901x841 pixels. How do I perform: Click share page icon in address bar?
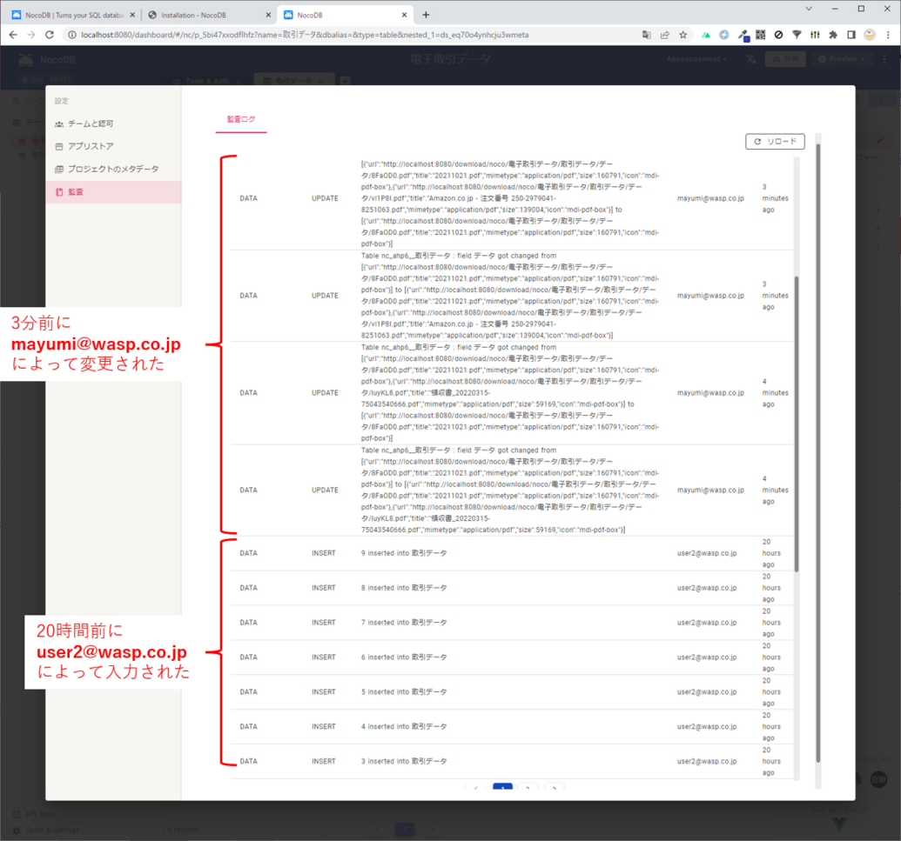pos(665,35)
